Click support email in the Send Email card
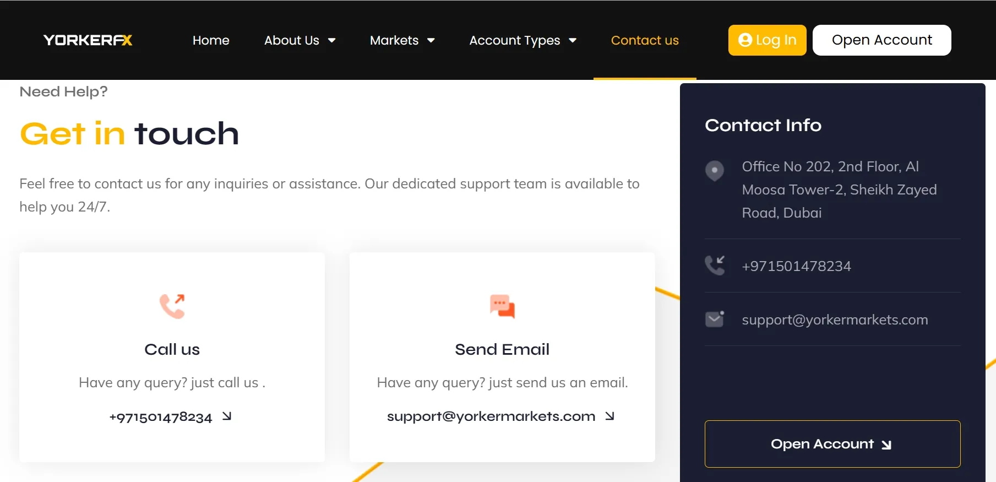Viewport: 996px width, 482px height. (491, 416)
